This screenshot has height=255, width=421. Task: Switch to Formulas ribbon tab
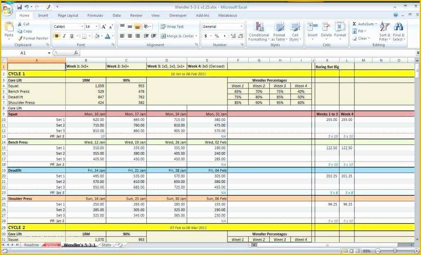[95, 16]
